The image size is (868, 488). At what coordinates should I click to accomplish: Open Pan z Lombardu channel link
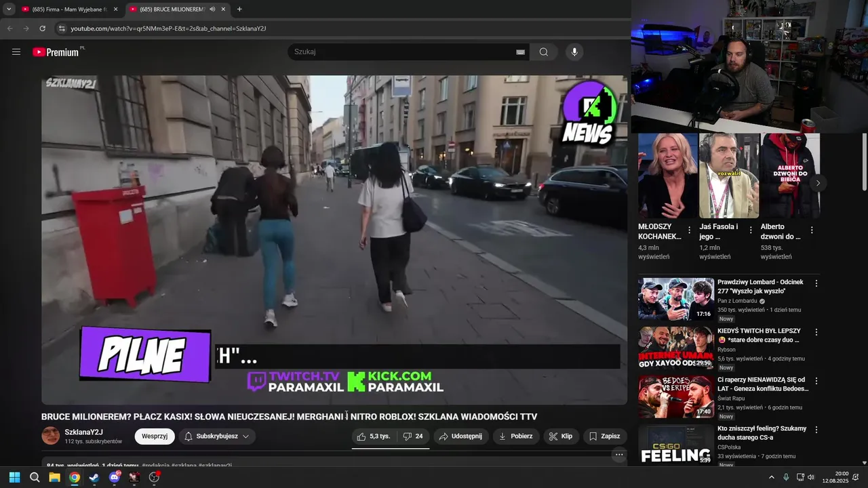pos(737,301)
